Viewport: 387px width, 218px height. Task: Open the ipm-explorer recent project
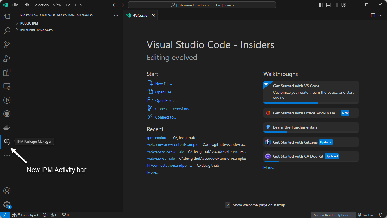[x=158, y=138]
